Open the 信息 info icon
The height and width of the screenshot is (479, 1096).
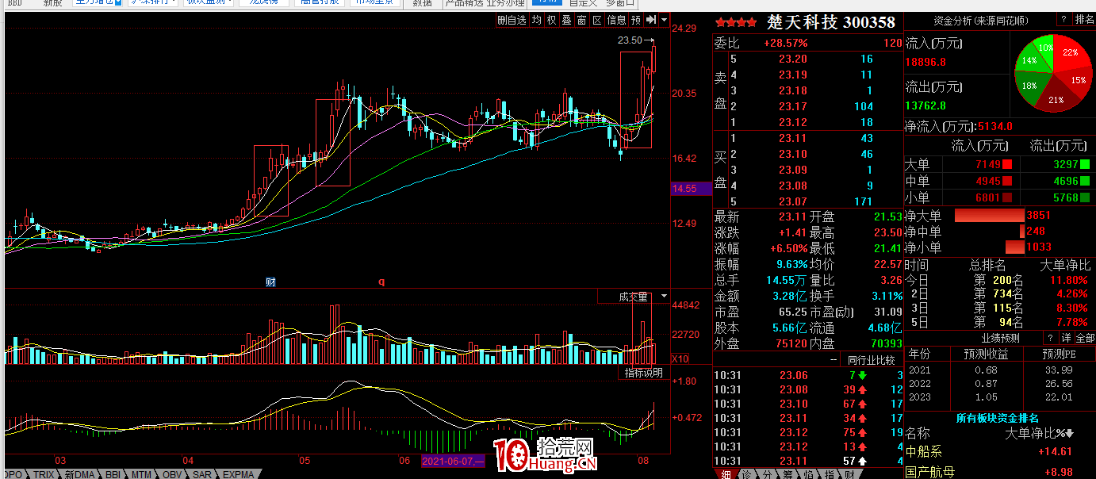[616, 20]
